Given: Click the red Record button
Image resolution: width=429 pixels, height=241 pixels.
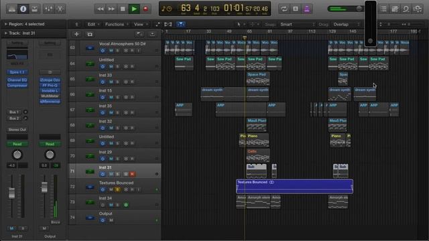Looking at the screenshot, I should [x=145, y=9].
